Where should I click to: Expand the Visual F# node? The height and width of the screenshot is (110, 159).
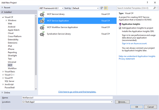[x=3, y=78]
